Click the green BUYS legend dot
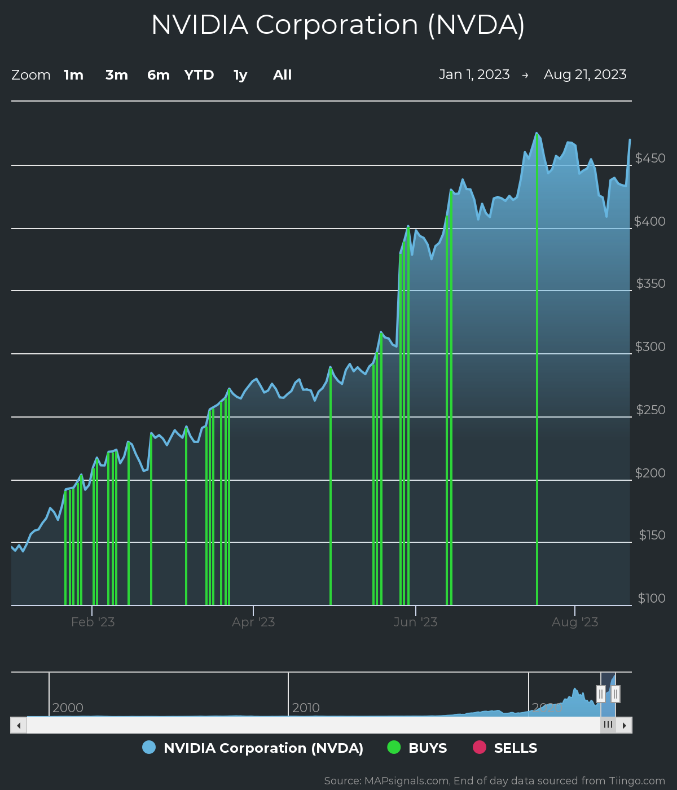Image resolution: width=677 pixels, height=790 pixels. point(394,747)
